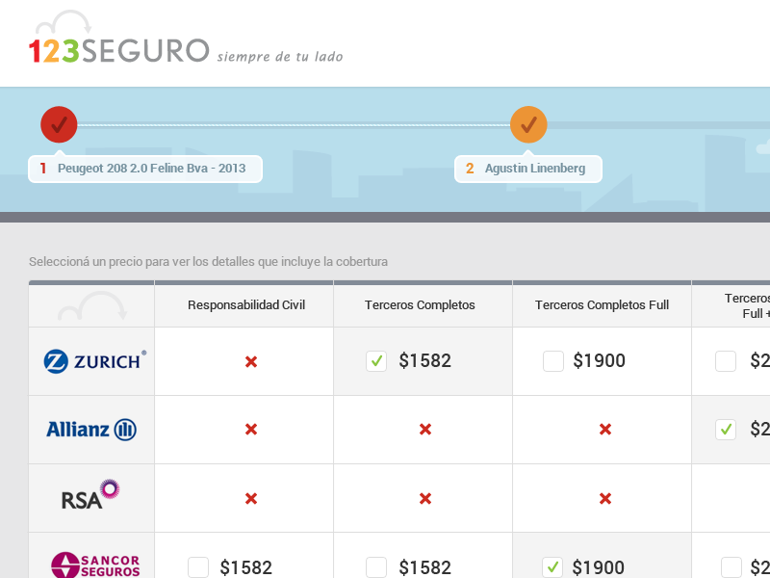Select the Responsabilidad Civil column header
Screen dimensions: 770x578
246,305
